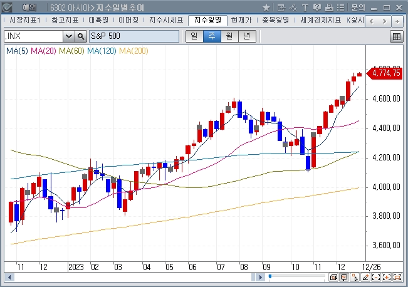Viewport: 408px width, 287px height.
Task: Click the chart zoom slider at bottom
Action: (x=269, y=276)
